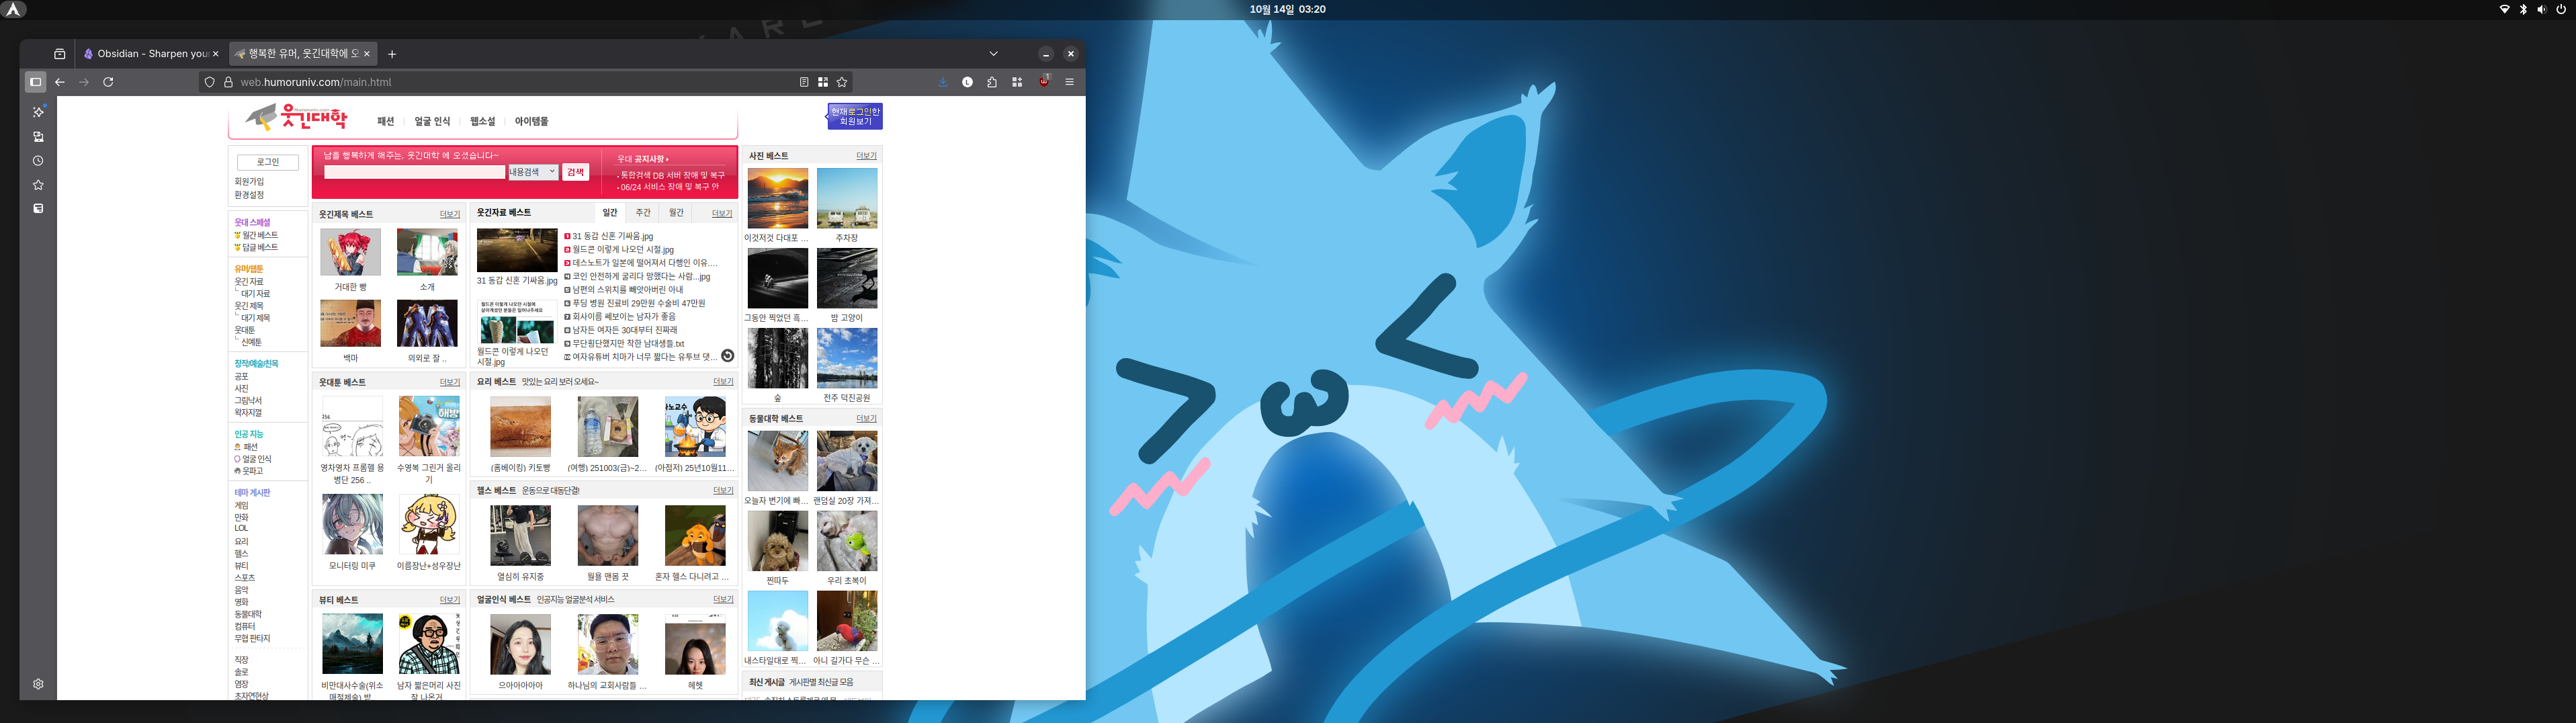Screen dimensions: 2576x723
Task: Open the system power menu icon
Action: [x=2560, y=9]
